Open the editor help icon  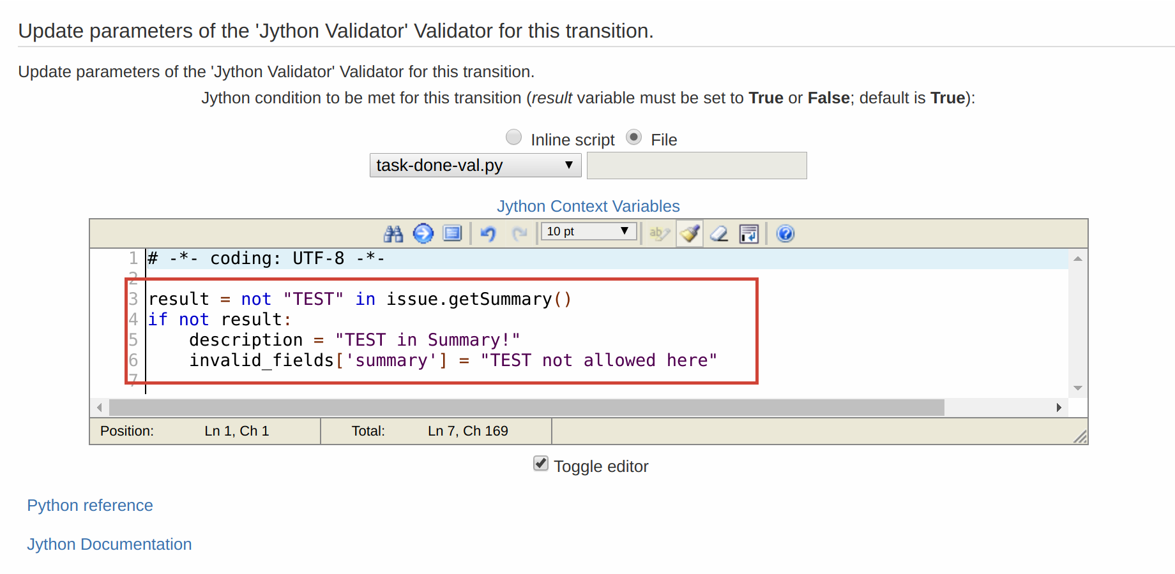[785, 233]
